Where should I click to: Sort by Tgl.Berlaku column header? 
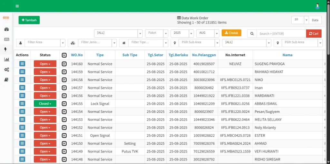point(178,55)
